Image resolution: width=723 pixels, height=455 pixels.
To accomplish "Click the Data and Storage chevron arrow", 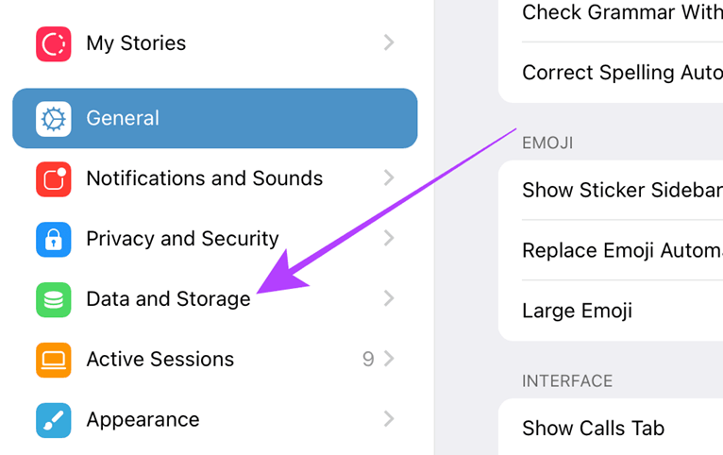I will [x=389, y=298].
